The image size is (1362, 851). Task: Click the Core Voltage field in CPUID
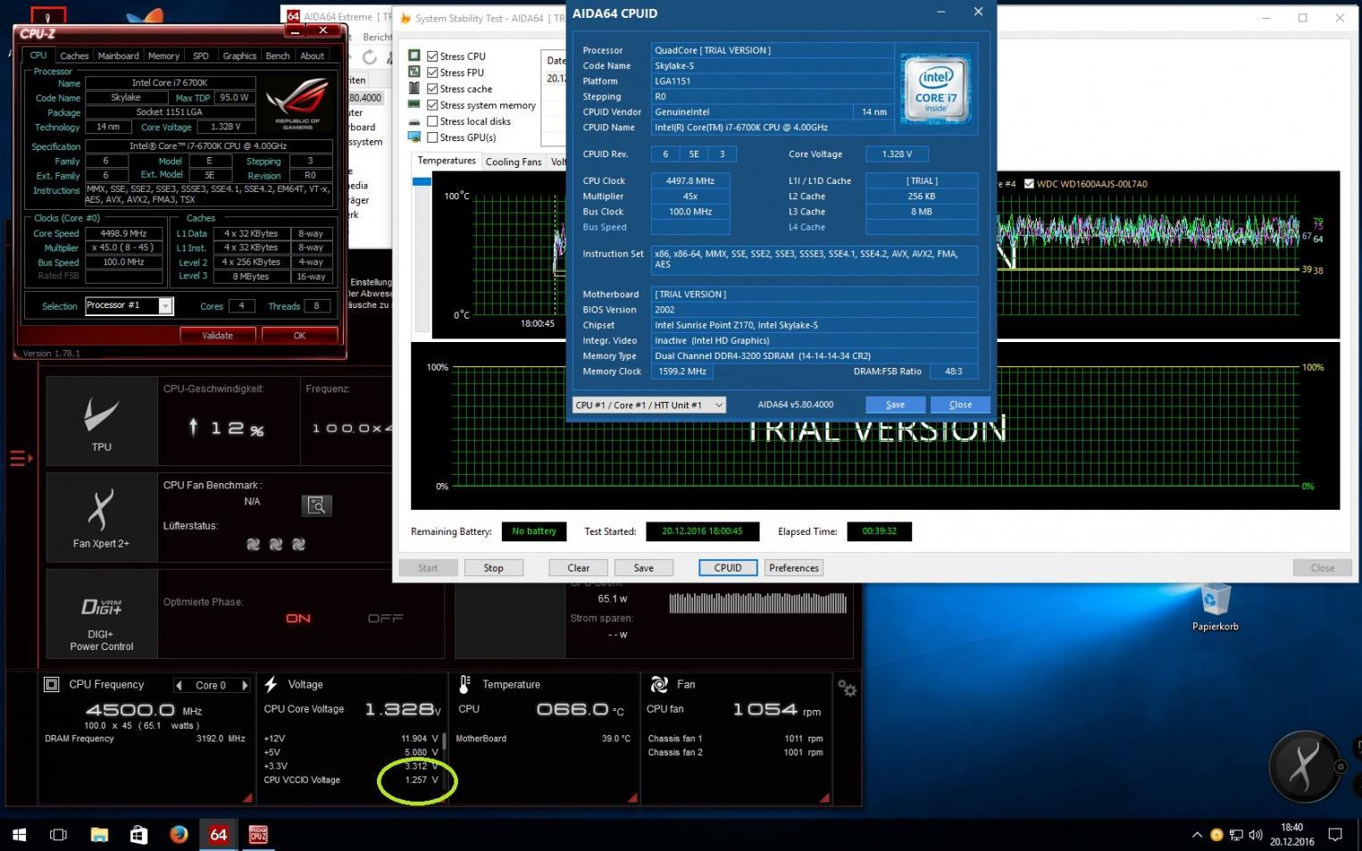[897, 154]
